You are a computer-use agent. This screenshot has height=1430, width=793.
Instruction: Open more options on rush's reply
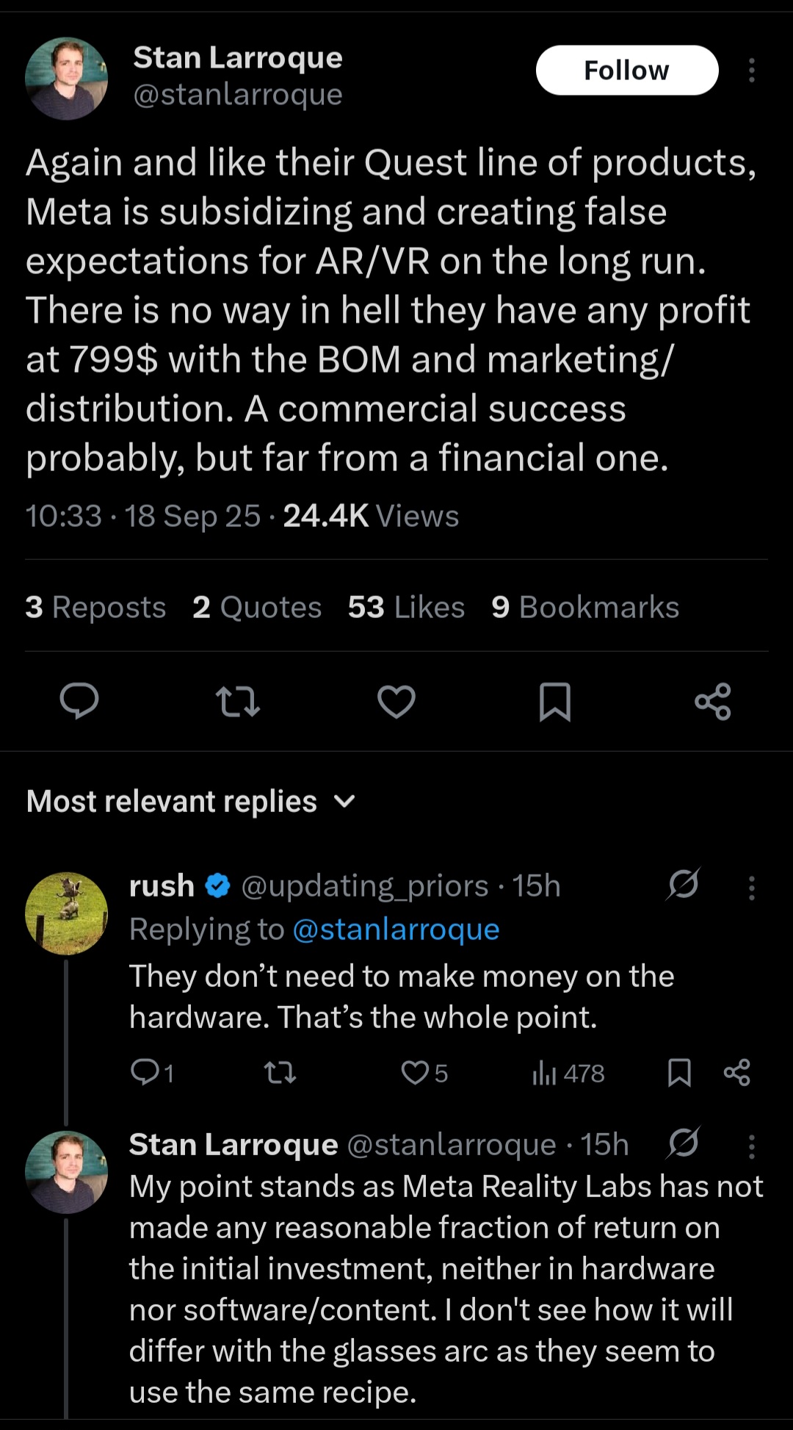pos(751,888)
